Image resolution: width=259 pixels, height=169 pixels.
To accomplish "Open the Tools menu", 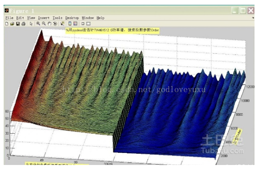I will [x=57, y=18].
